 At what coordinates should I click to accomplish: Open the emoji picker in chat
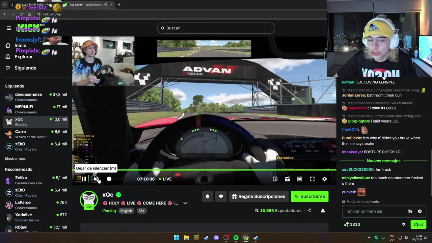click(420, 211)
